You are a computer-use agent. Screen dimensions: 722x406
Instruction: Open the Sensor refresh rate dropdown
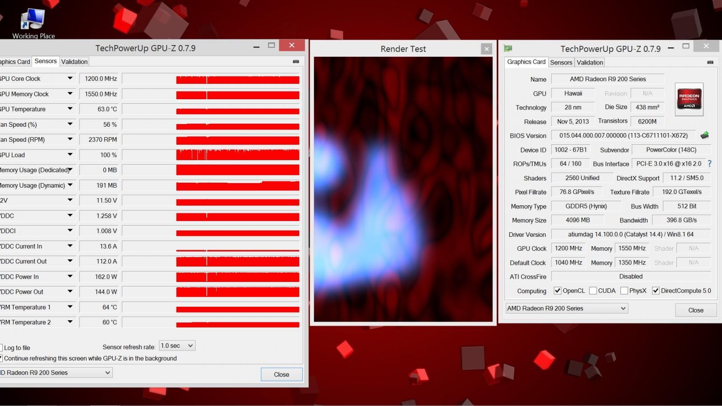click(177, 346)
